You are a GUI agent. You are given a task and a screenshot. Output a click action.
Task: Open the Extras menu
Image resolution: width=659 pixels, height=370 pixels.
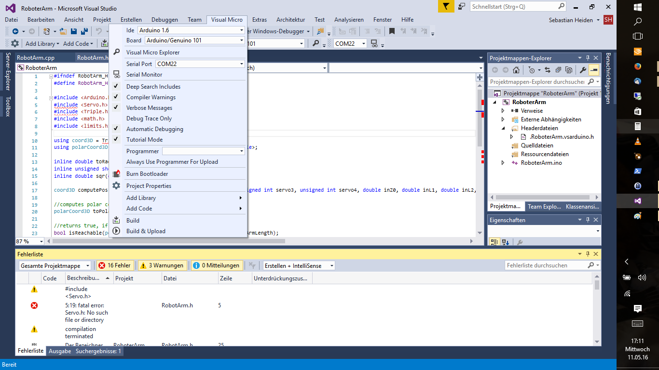pos(259,20)
